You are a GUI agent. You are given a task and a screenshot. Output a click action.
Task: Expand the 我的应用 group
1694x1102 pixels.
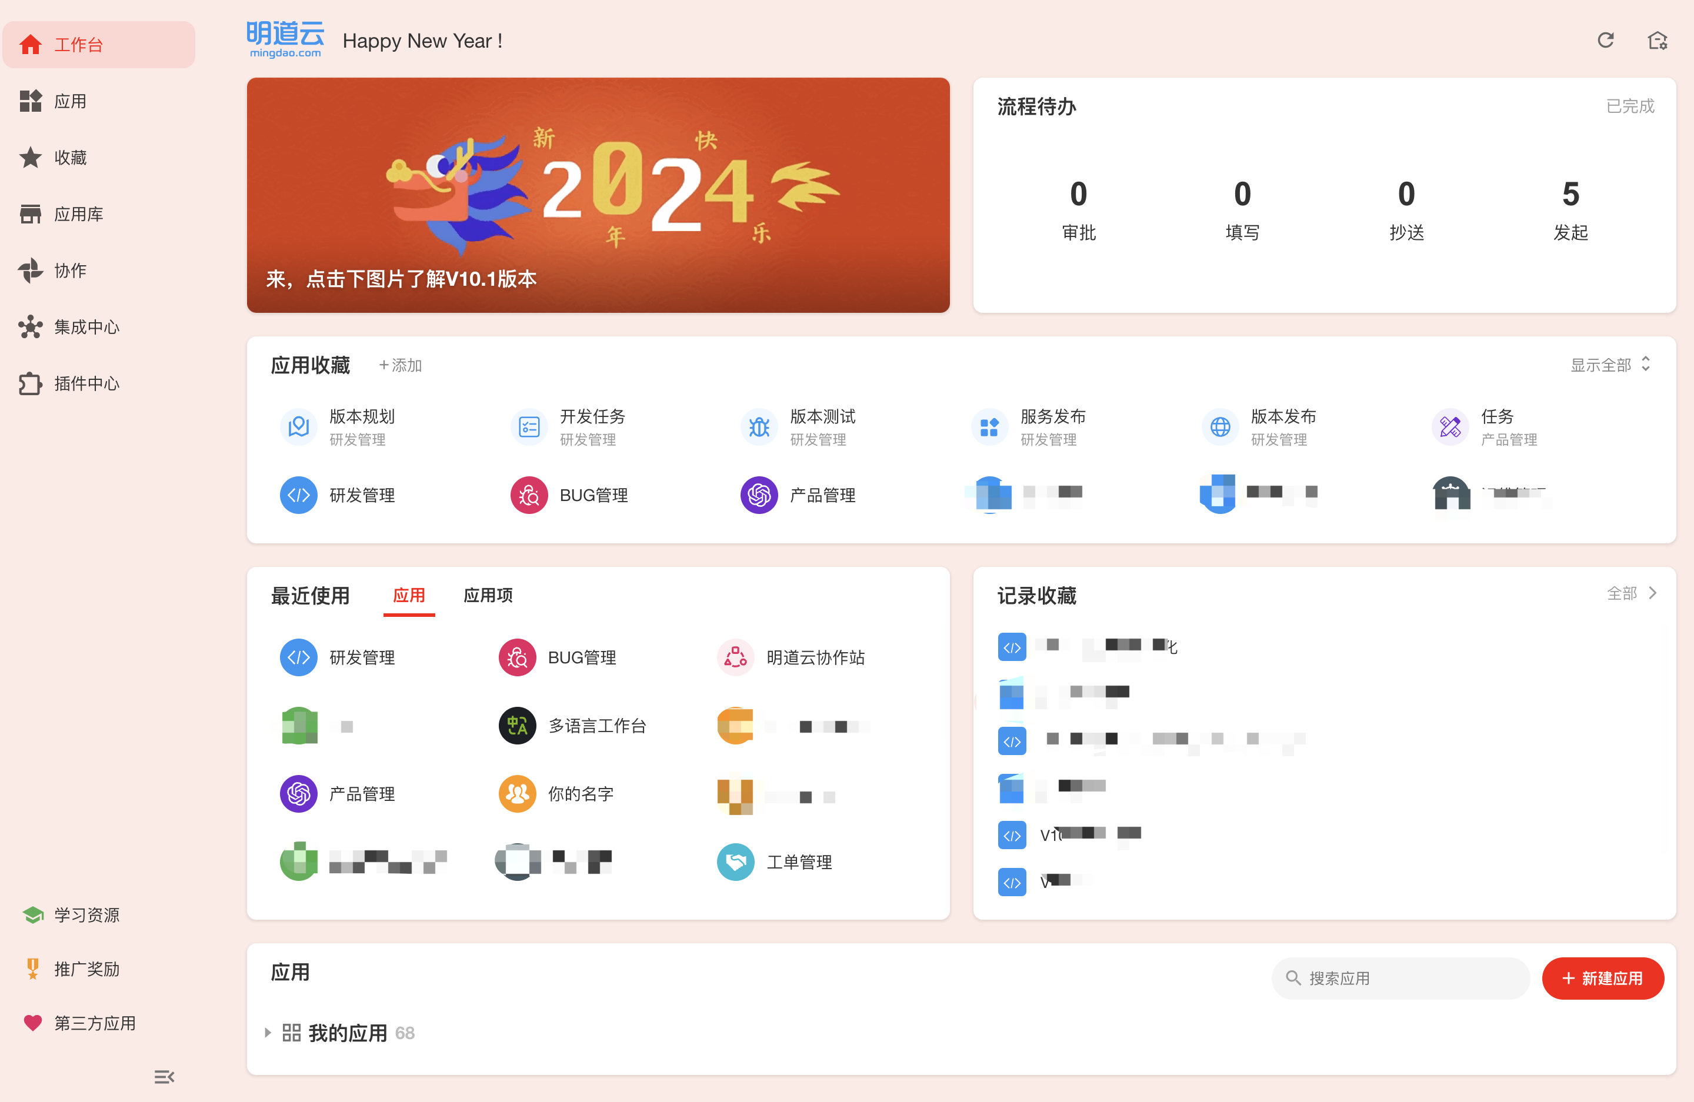[268, 1032]
